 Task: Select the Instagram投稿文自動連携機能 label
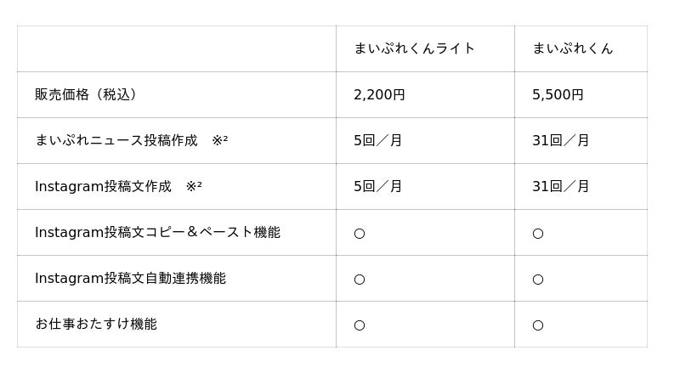click(130, 278)
